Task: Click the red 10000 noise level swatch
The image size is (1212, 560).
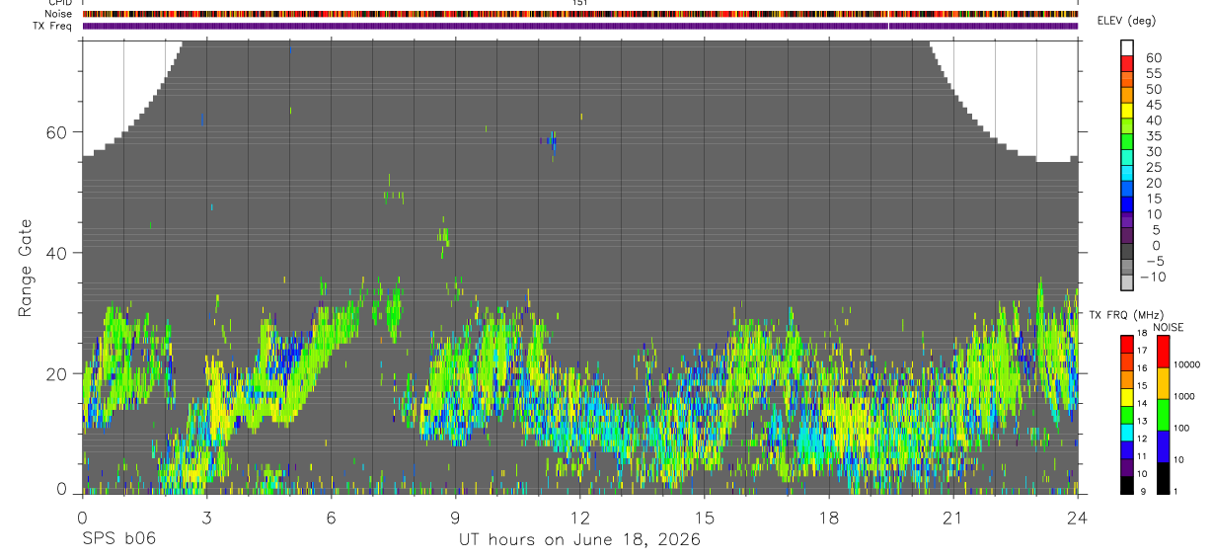Action: [x=1163, y=352]
